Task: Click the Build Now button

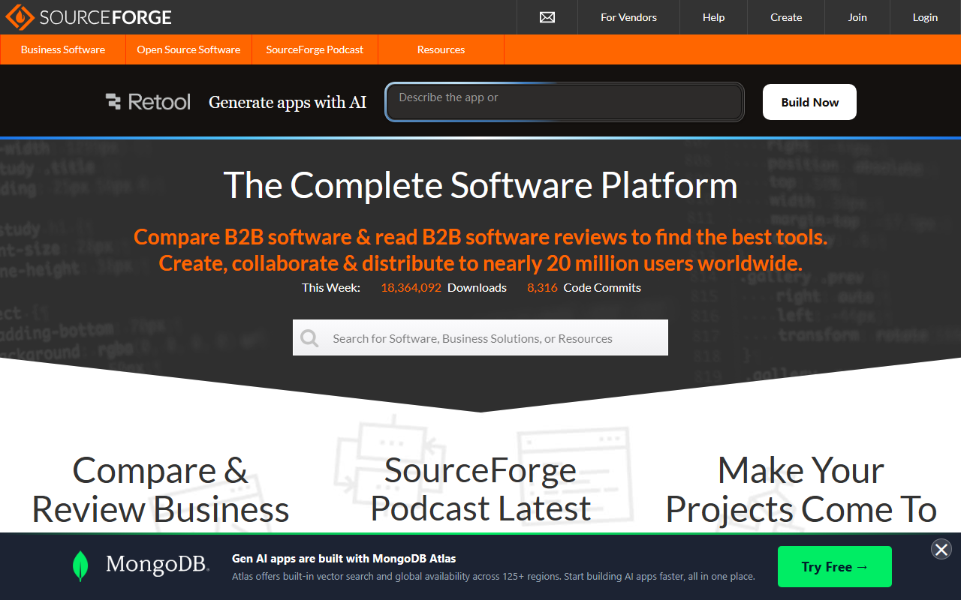Action: [x=809, y=102]
